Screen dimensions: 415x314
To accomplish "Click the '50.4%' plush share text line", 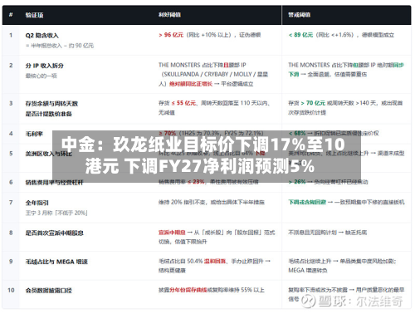I will click(215, 261).
